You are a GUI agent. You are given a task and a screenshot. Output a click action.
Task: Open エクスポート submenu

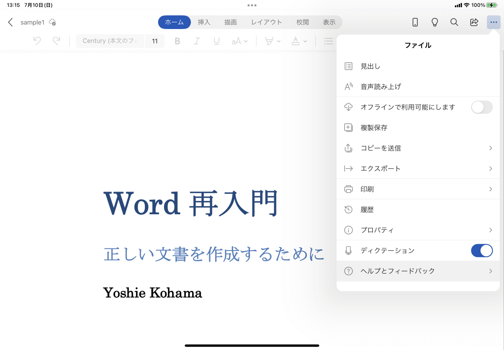(x=418, y=169)
